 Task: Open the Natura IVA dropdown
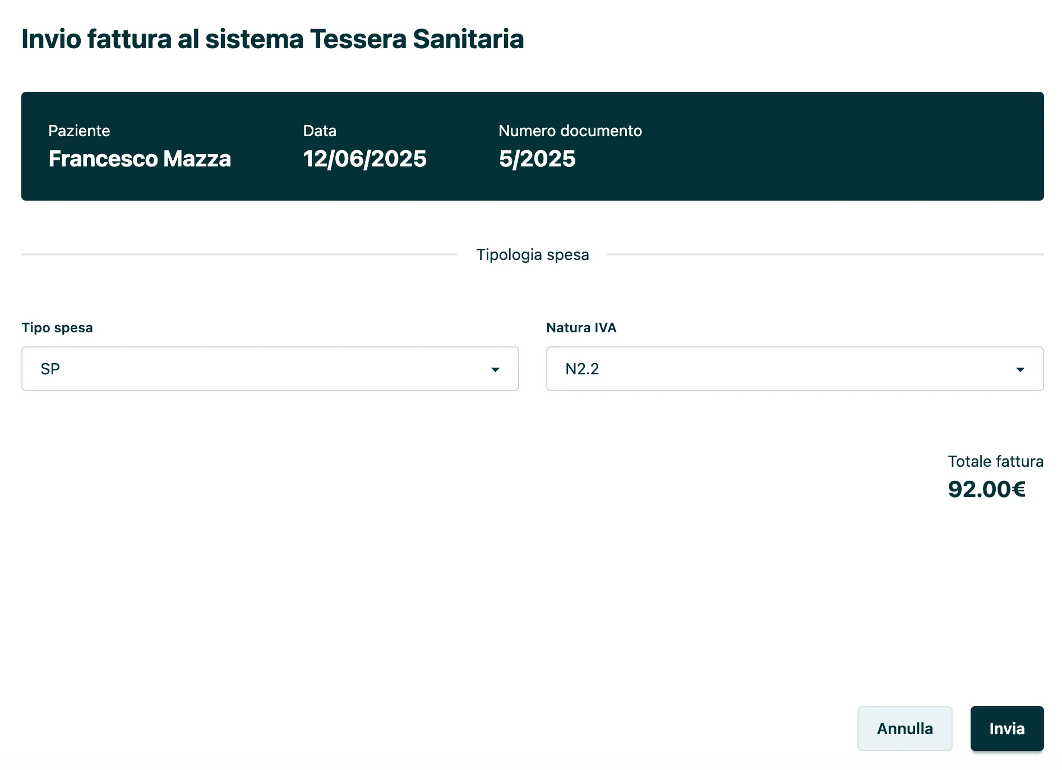pyautogui.click(x=795, y=369)
